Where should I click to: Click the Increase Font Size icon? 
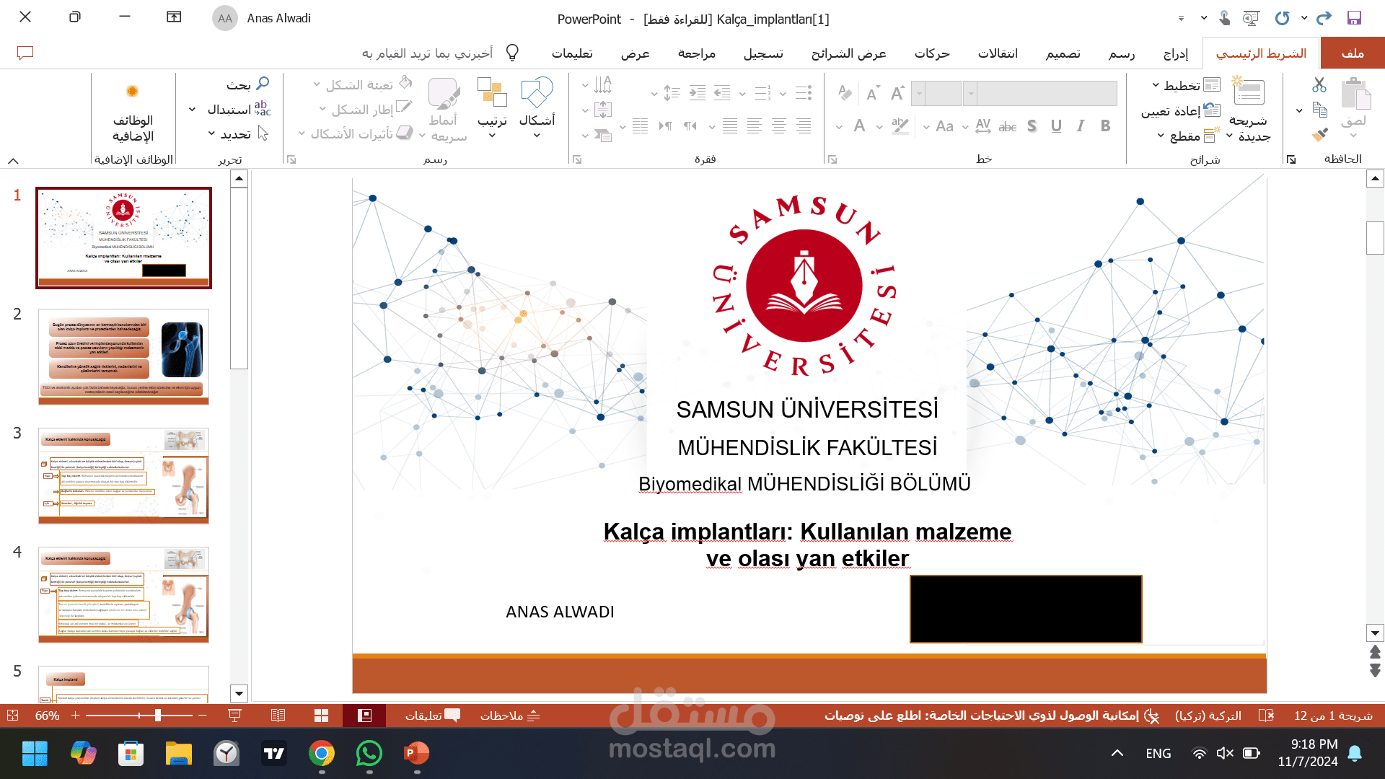point(897,92)
